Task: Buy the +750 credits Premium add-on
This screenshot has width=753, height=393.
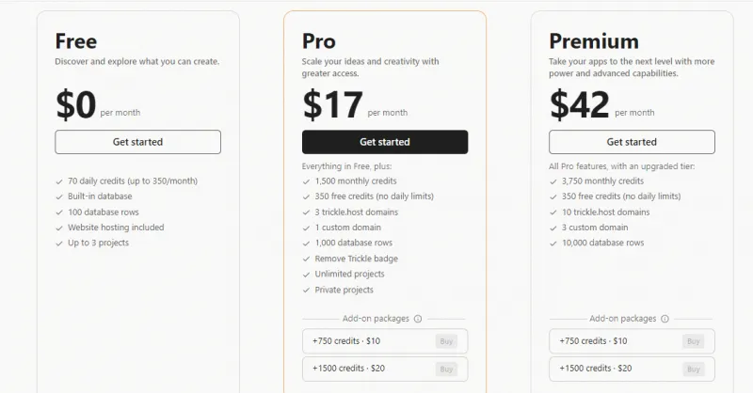Action: (693, 341)
